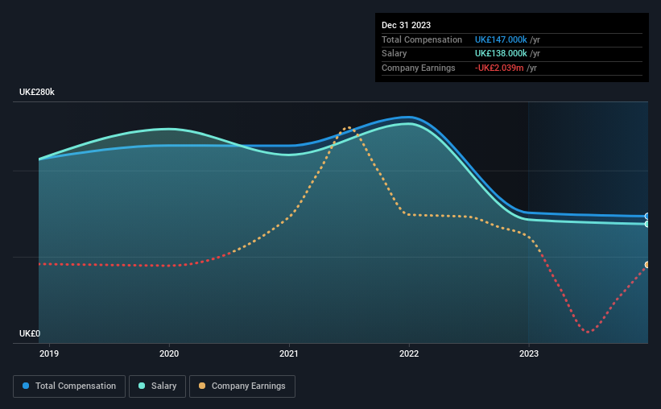Screen dimensions: 661x409
Task: Click the 2022 x-axis label
Action: click(x=409, y=353)
